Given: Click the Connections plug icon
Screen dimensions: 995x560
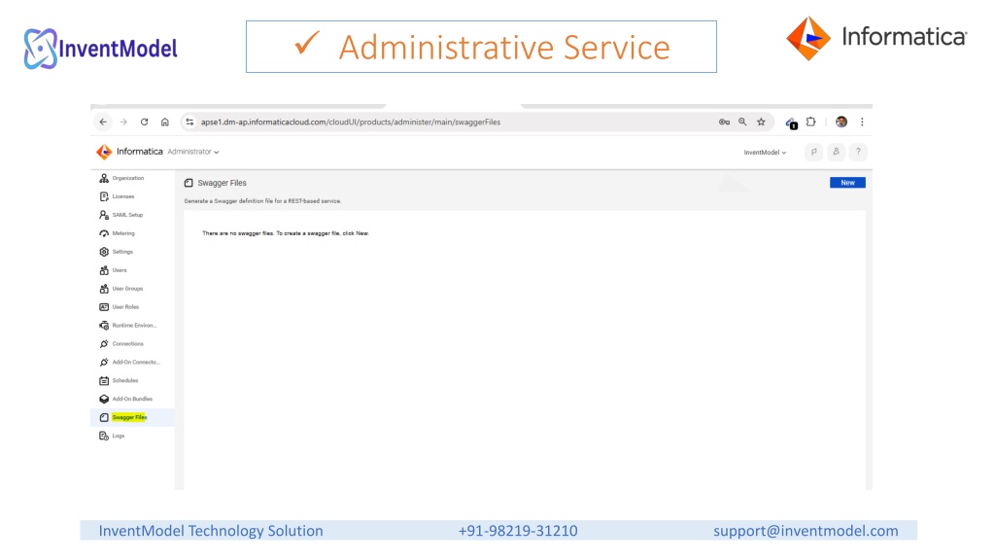Looking at the screenshot, I should point(104,344).
